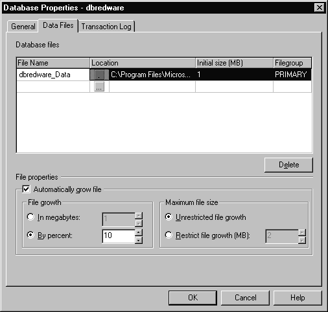Increase the By percent value with up arrow
Image resolution: width=328 pixels, height=312 pixels.
139,232
